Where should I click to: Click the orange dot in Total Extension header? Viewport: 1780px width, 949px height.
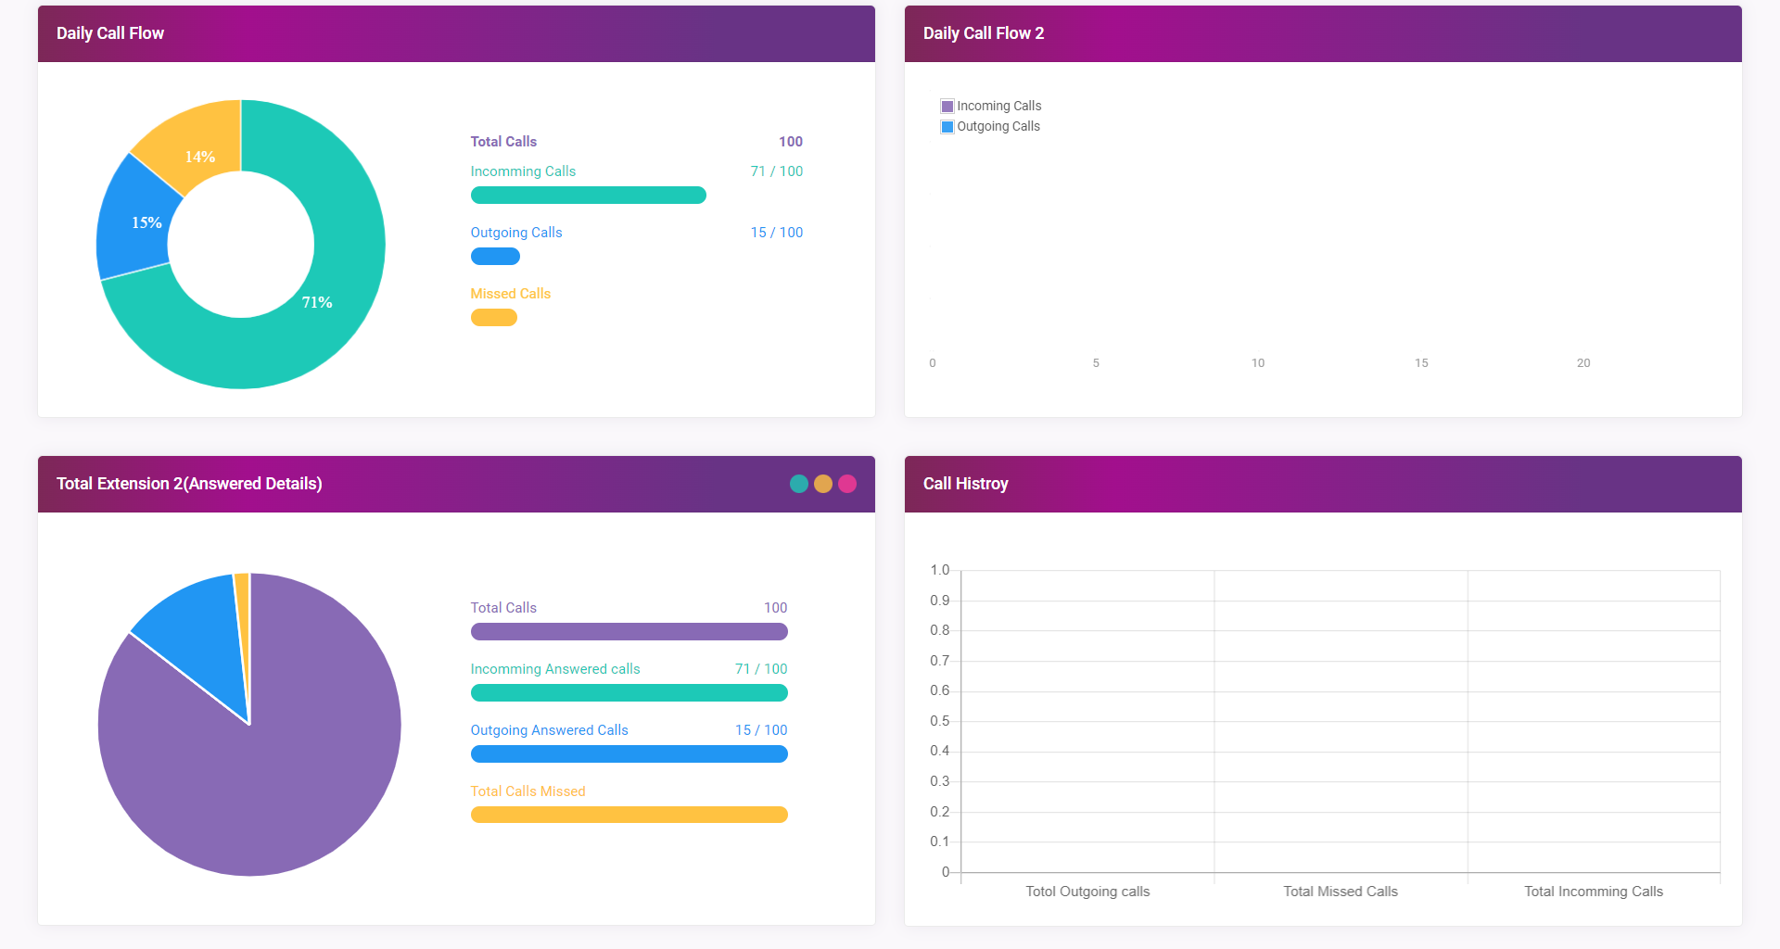(x=822, y=484)
